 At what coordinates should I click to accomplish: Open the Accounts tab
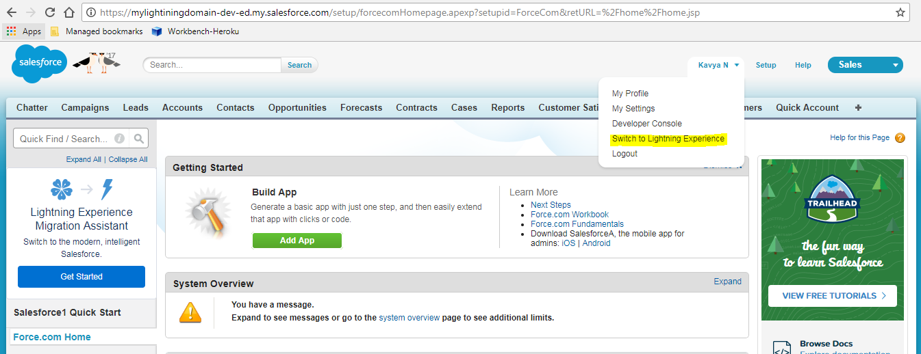click(x=182, y=107)
